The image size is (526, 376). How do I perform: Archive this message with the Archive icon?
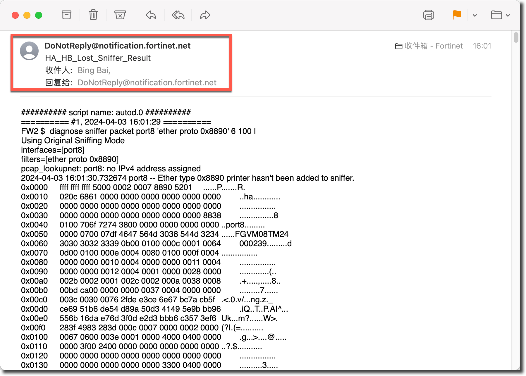66,15
